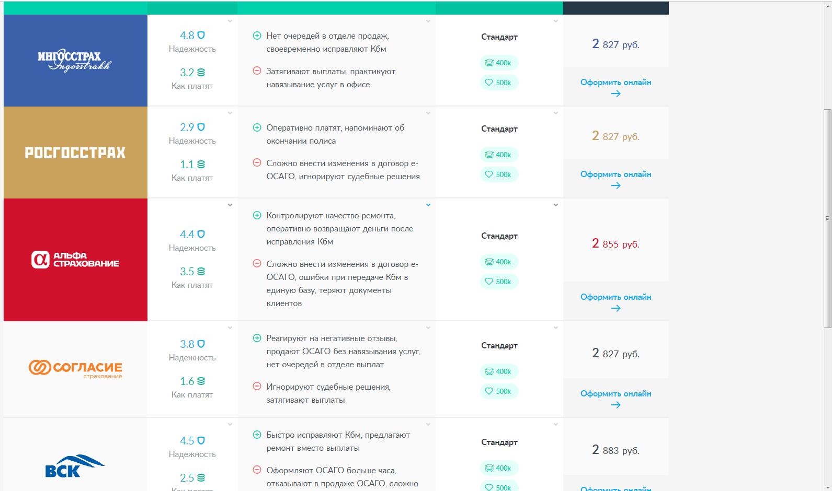
Task: Click the 500k health badge in Rosgosstrakh row
Action: point(499,174)
